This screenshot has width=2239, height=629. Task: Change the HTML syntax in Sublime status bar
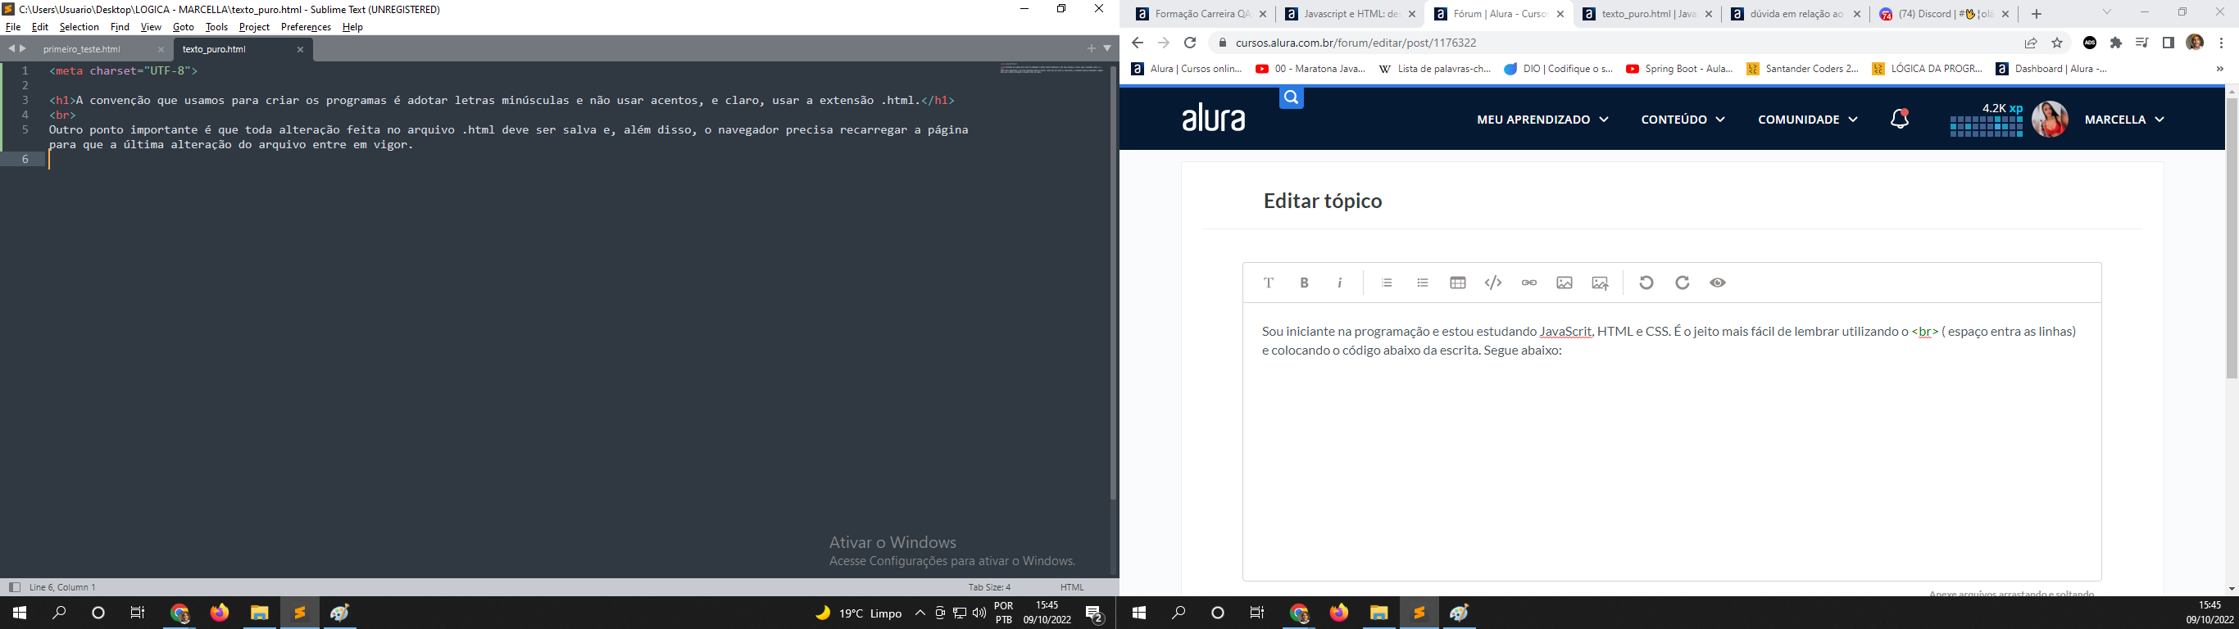click(1072, 587)
